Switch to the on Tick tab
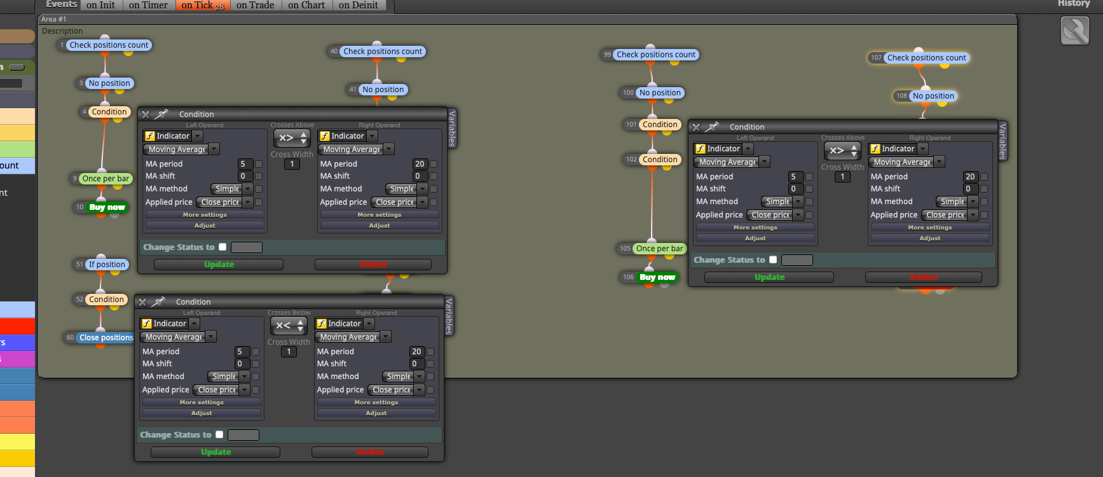 203,5
